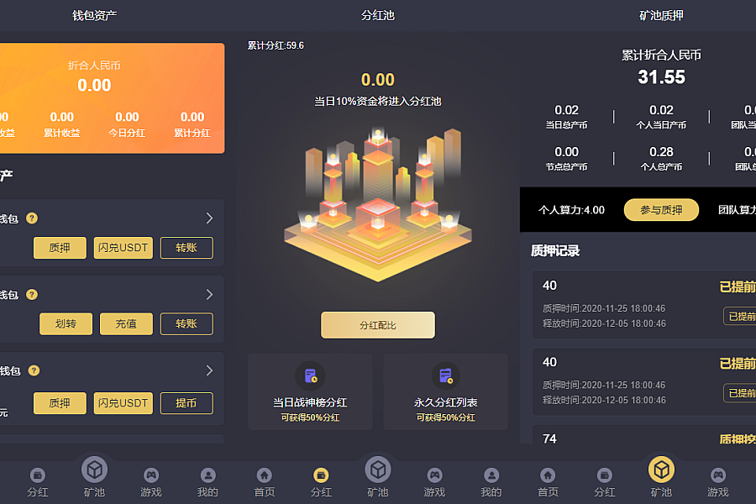
Task: Select the orange 折合人民币 balance card
Action: [x=112, y=98]
